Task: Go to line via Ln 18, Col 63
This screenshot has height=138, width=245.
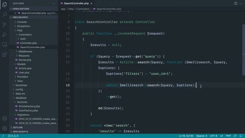Action: tap(186, 136)
